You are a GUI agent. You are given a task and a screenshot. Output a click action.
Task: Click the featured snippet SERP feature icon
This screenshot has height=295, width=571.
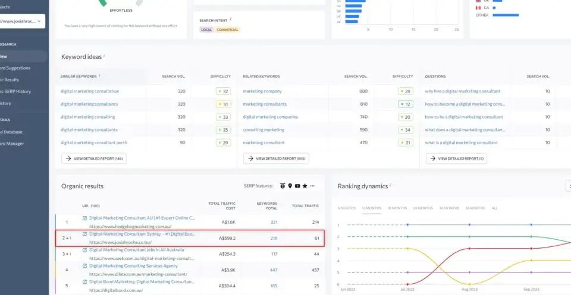tap(283, 186)
